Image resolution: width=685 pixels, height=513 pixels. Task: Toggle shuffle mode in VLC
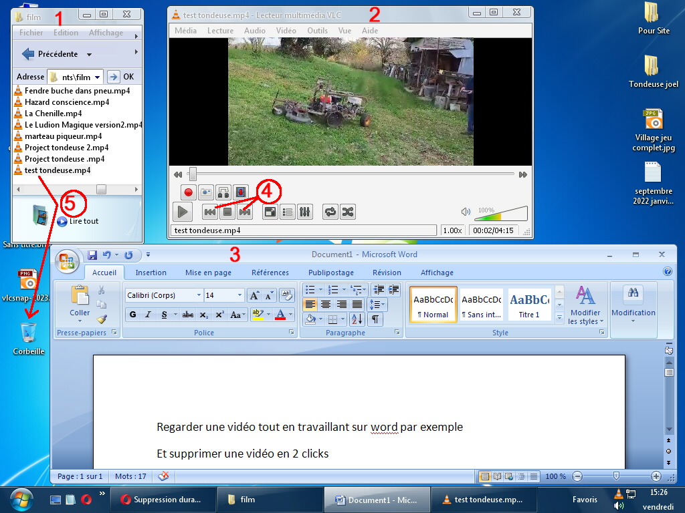click(x=348, y=212)
